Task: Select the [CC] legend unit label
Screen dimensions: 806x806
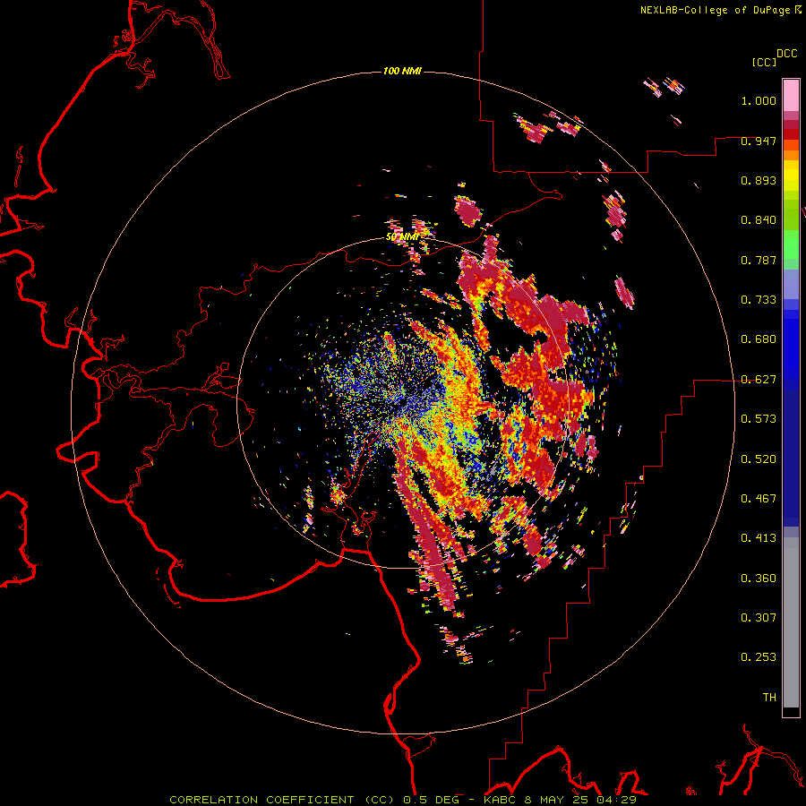Action: coord(764,62)
